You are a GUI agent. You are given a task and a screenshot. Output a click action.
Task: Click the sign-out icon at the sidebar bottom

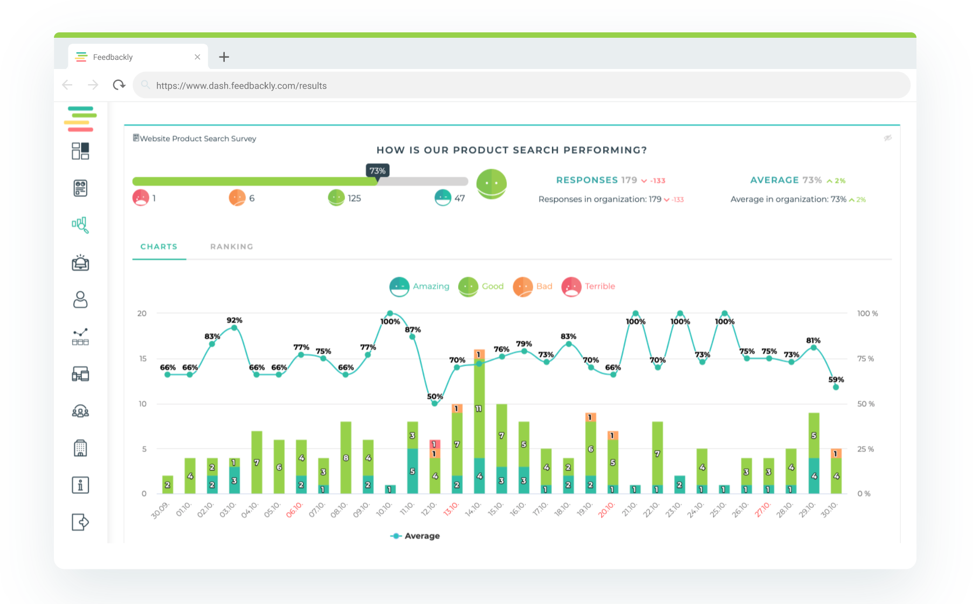[80, 522]
